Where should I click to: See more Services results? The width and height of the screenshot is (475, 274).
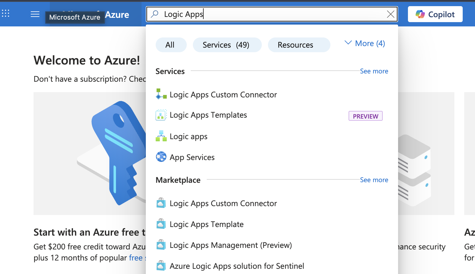click(x=374, y=71)
